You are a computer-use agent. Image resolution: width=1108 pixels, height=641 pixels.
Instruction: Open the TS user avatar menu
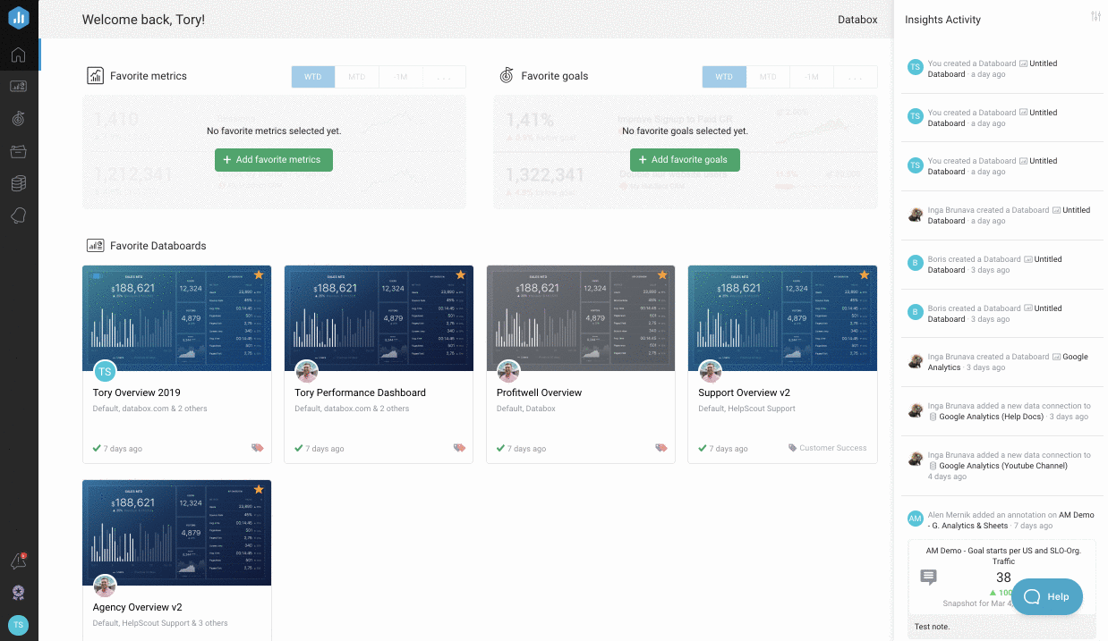click(x=19, y=625)
